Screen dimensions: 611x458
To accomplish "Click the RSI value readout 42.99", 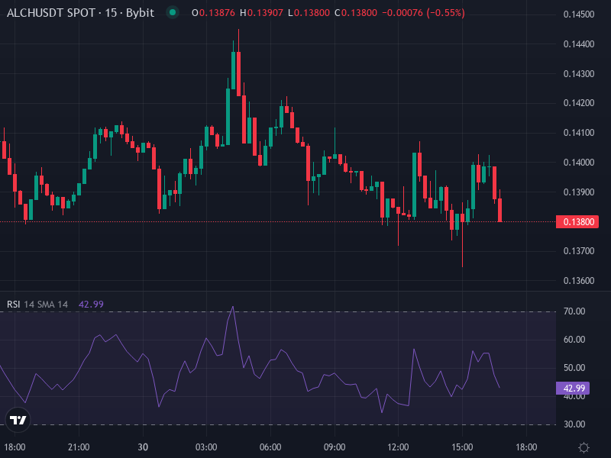I will pos(90,304).
